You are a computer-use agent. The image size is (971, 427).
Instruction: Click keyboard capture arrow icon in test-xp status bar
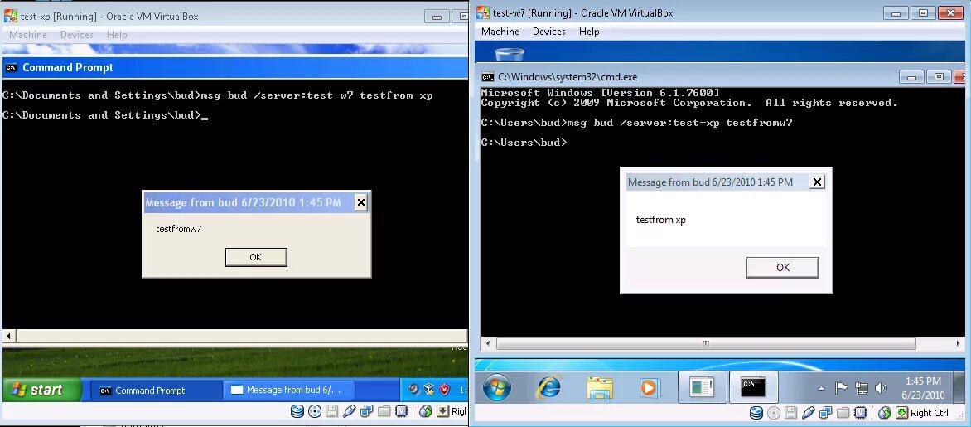click(442, 411)
